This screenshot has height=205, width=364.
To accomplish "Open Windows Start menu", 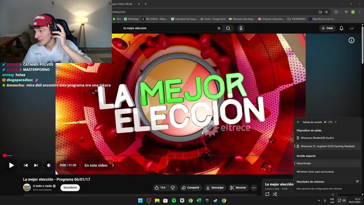I will click(140, 200).
